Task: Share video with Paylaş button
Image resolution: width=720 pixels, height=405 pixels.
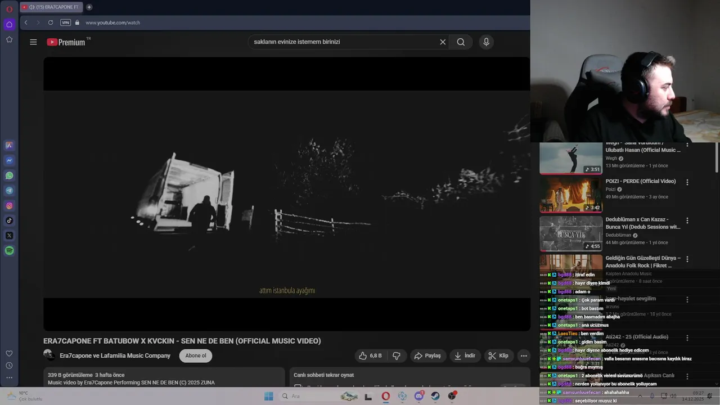Action: (427, 355)
